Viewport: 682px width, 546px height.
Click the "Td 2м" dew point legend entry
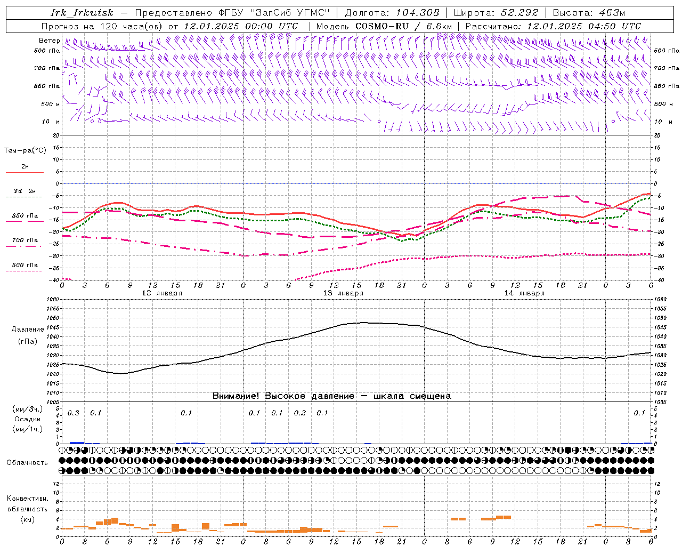(x=25, y=191)
